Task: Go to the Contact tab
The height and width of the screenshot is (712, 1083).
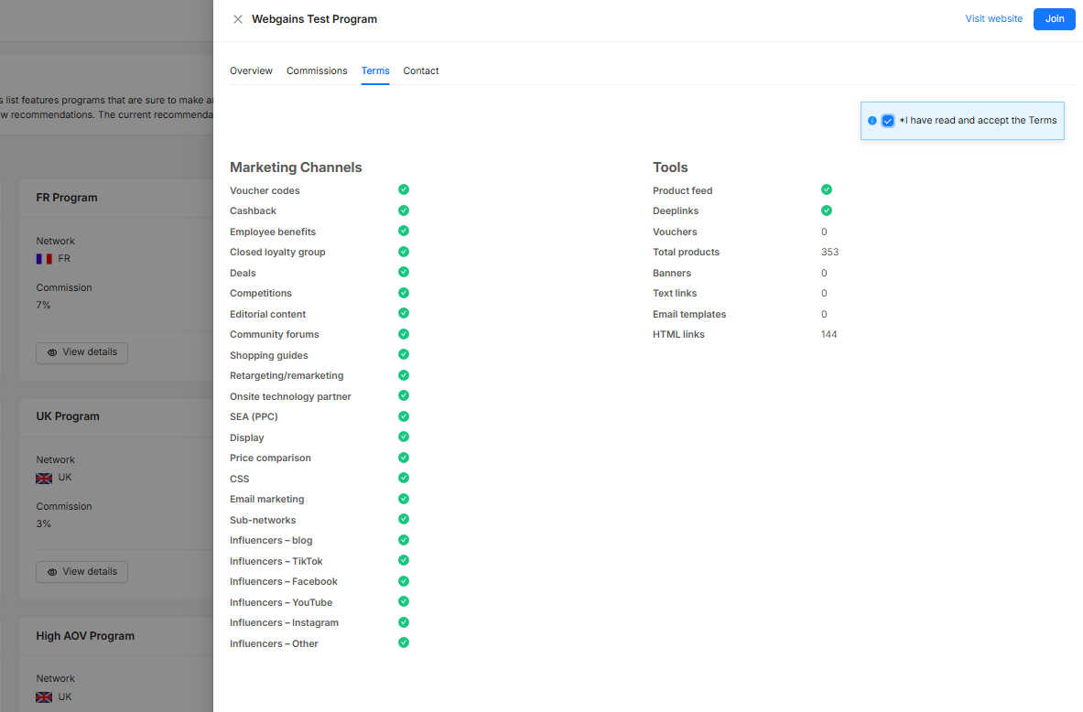Action: 421,70
